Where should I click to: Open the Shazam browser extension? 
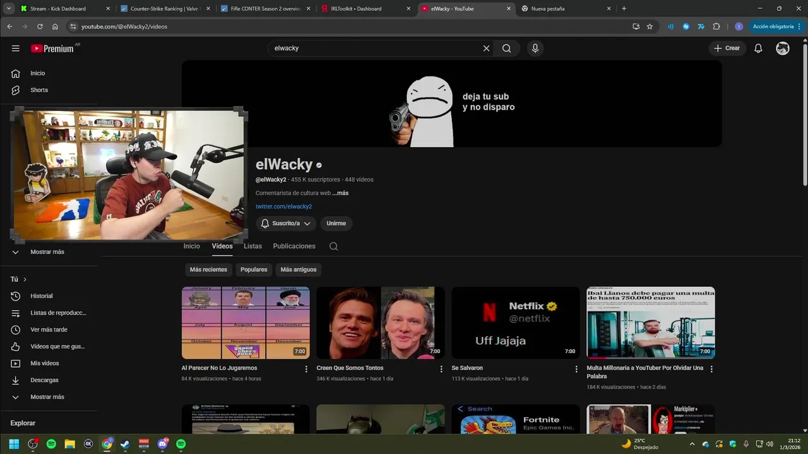click(686, 26)
